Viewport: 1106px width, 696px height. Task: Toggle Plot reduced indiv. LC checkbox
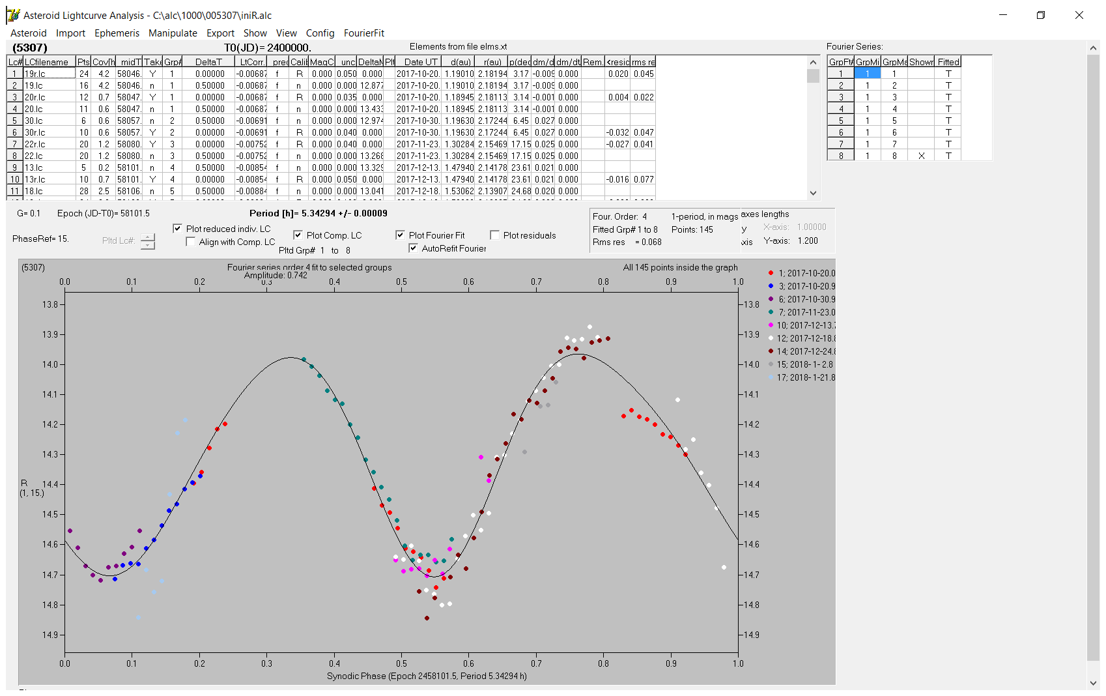point(177,229)
